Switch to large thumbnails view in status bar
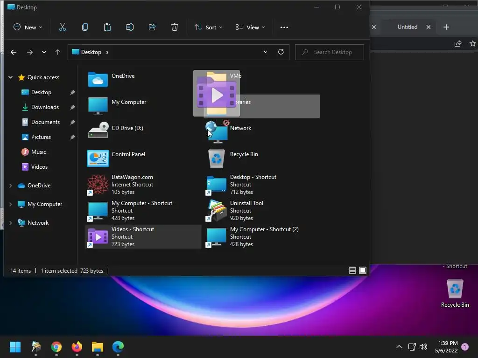Image resolution: width=478 pixels, height=358 pixels. [x=363, y=270]
